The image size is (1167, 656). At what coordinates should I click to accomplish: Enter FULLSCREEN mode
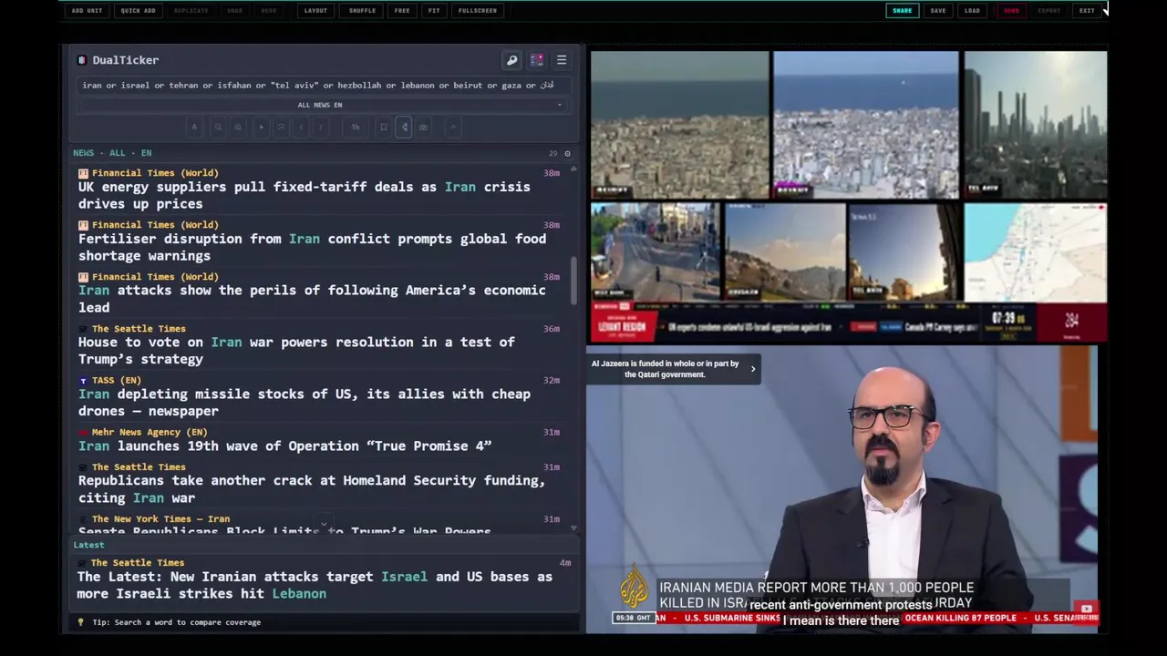pyautogui.click(x=478, y=11)
